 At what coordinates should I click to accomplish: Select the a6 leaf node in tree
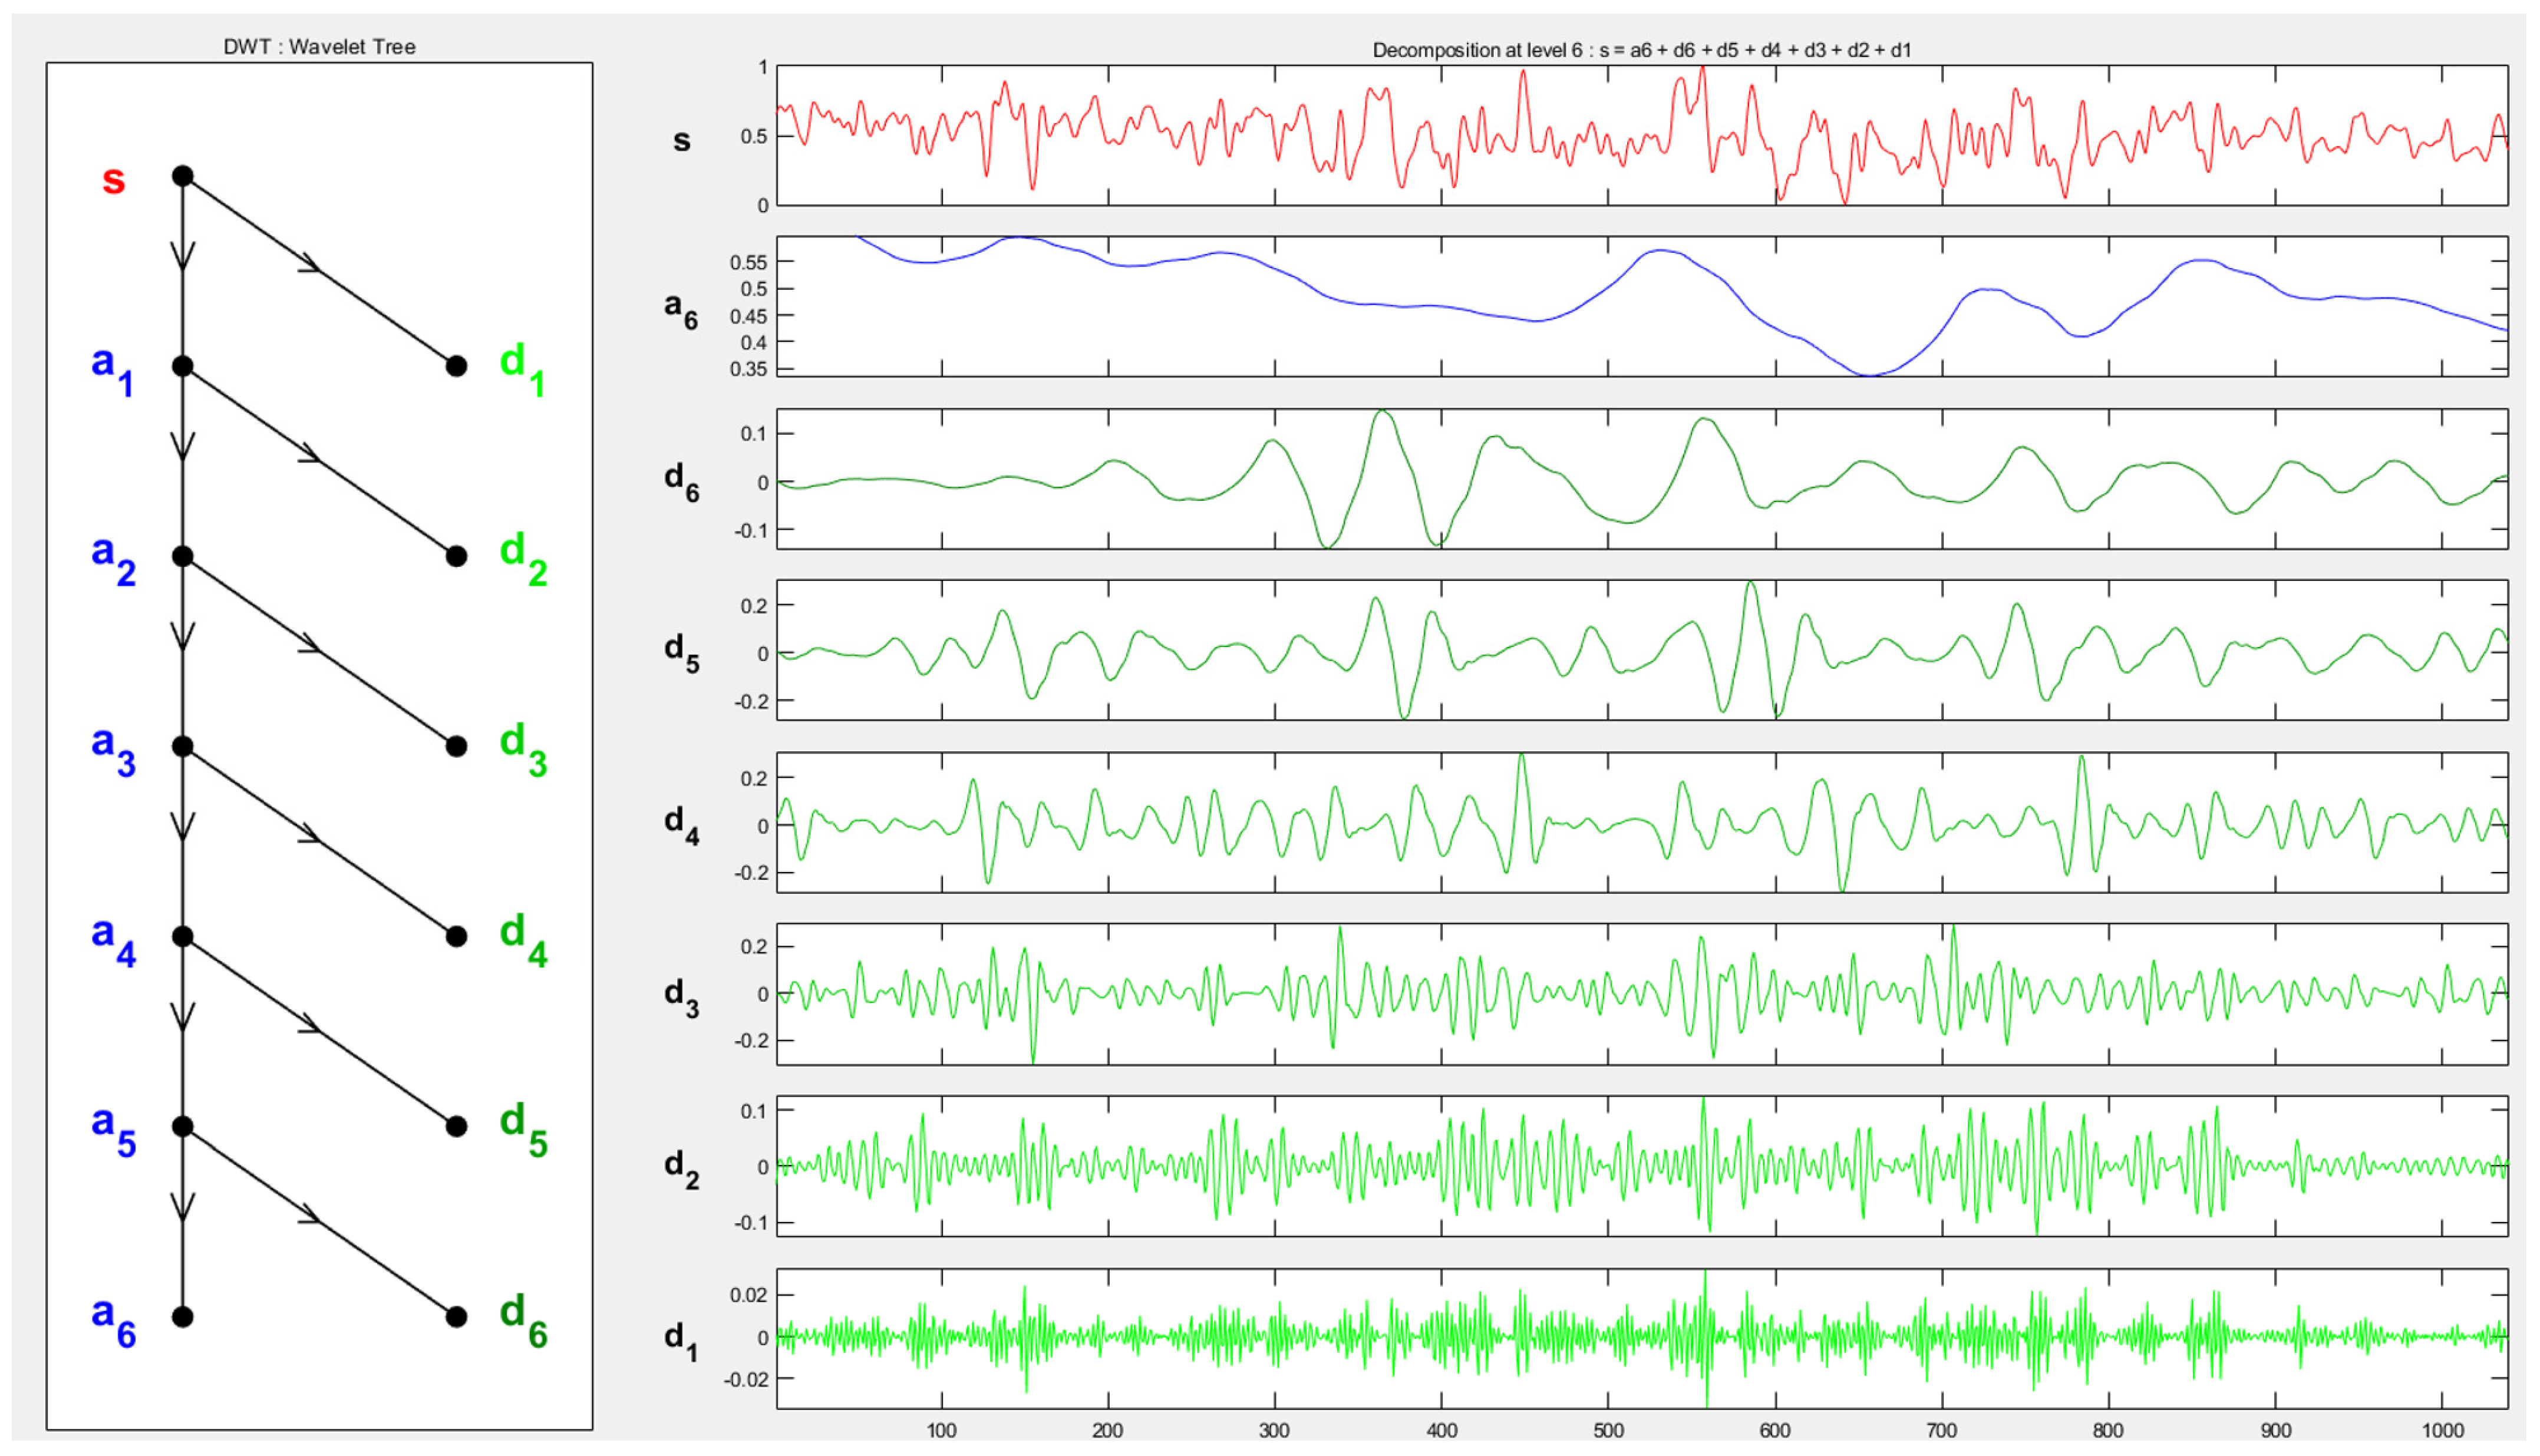coord(182,1317)
